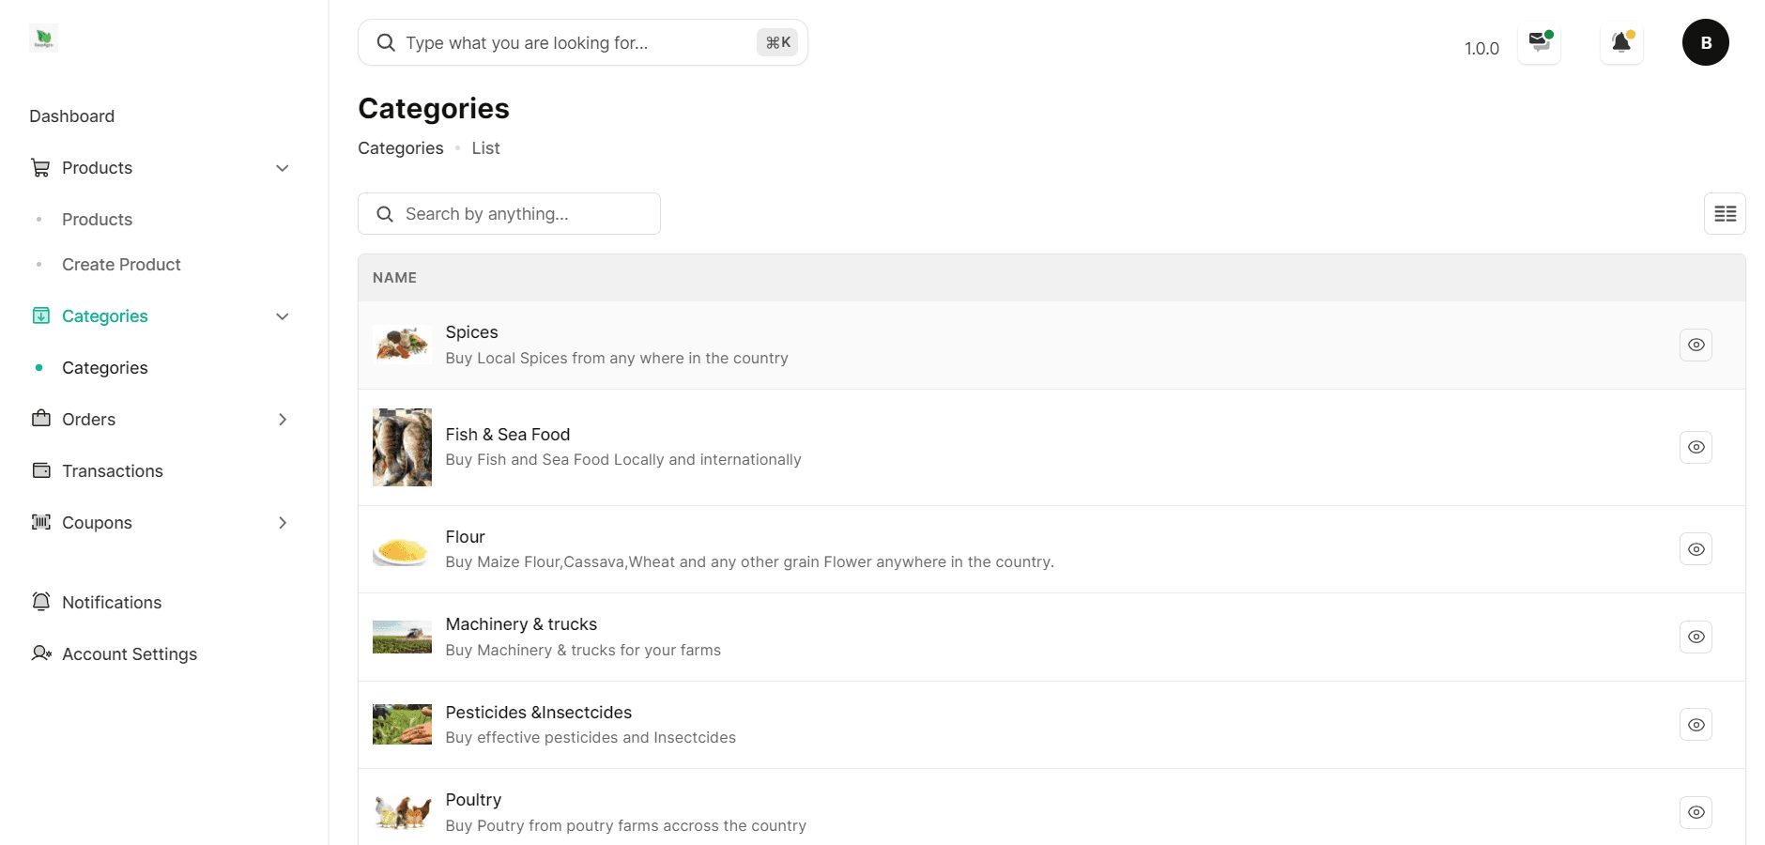The height and width of the screenshot is (845, 1765).
Task: Toggle the table columns layout icon
Action: coord(1725,214)
